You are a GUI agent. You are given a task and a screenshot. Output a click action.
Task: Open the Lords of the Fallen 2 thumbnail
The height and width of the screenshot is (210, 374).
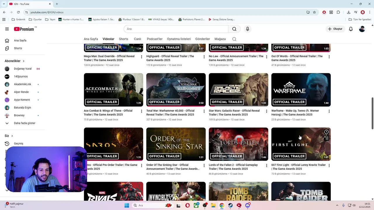pyautogui.click(x=238, y=144)
